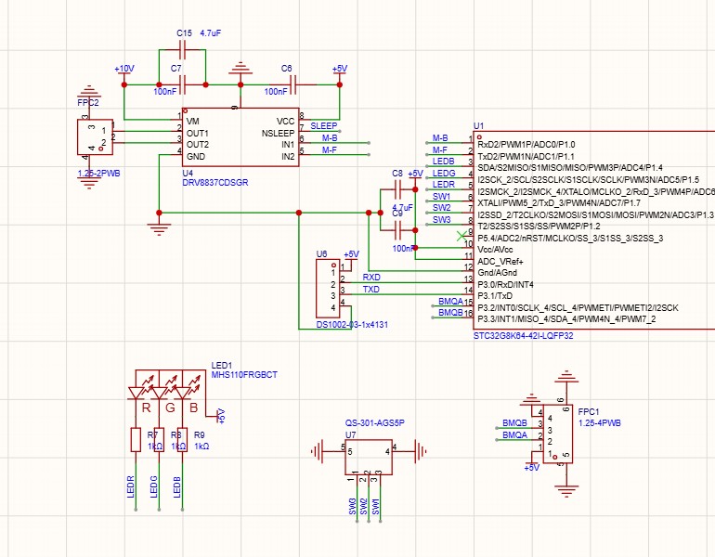
Task: Select the DRV8837CDSGR motor driver chip U4
Action: (x=240, y=139)
